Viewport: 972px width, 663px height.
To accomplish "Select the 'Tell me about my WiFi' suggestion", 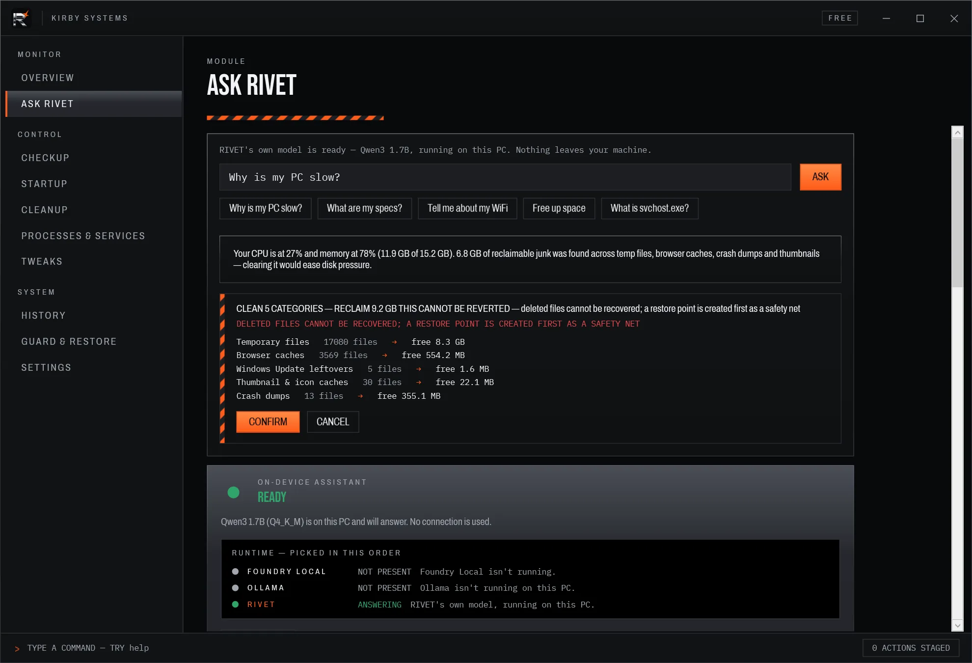I will 467,208.
